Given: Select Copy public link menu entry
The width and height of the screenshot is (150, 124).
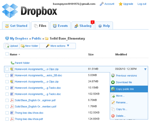Looking at the screenshot, I should pyautogui.click(x=129, y=89).
